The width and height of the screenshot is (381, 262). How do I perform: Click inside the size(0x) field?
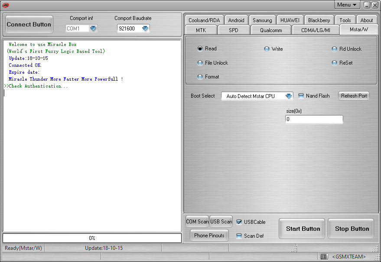point(314,119)
